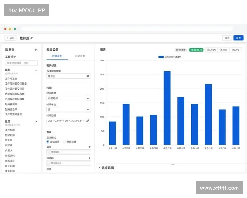
Task: Switch to the 样式设置 tab
Action: 80,56
